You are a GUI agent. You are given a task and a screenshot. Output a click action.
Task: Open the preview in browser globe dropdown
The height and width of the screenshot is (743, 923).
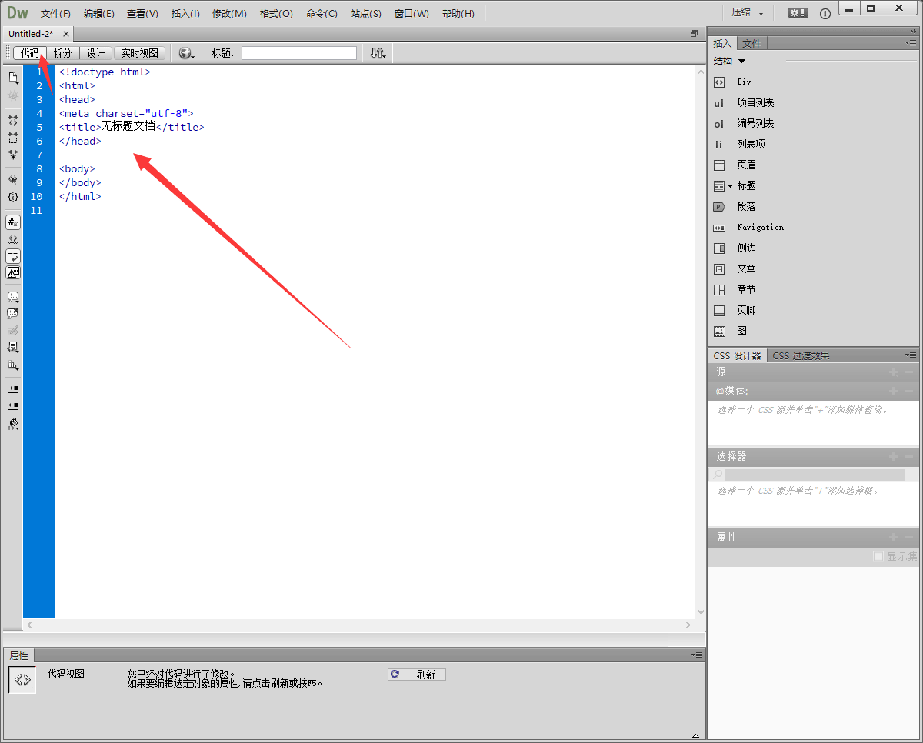pyautogui.click(x=186, y=53)
